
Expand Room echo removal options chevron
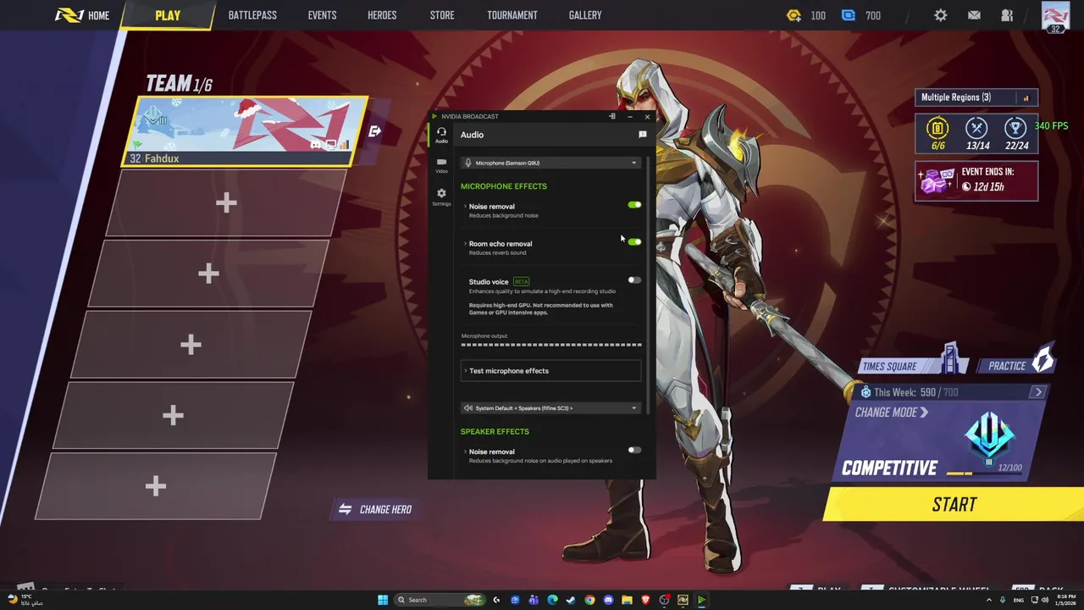point(465,243)
